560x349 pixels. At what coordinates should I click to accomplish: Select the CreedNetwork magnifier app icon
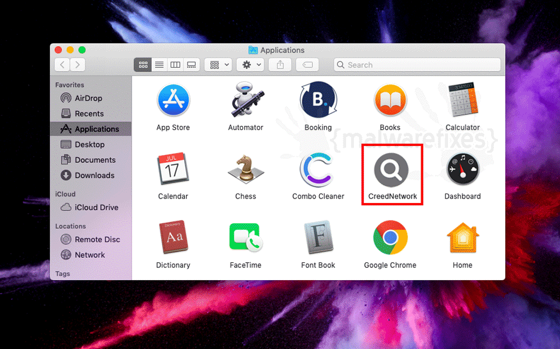tap(391, 170)
